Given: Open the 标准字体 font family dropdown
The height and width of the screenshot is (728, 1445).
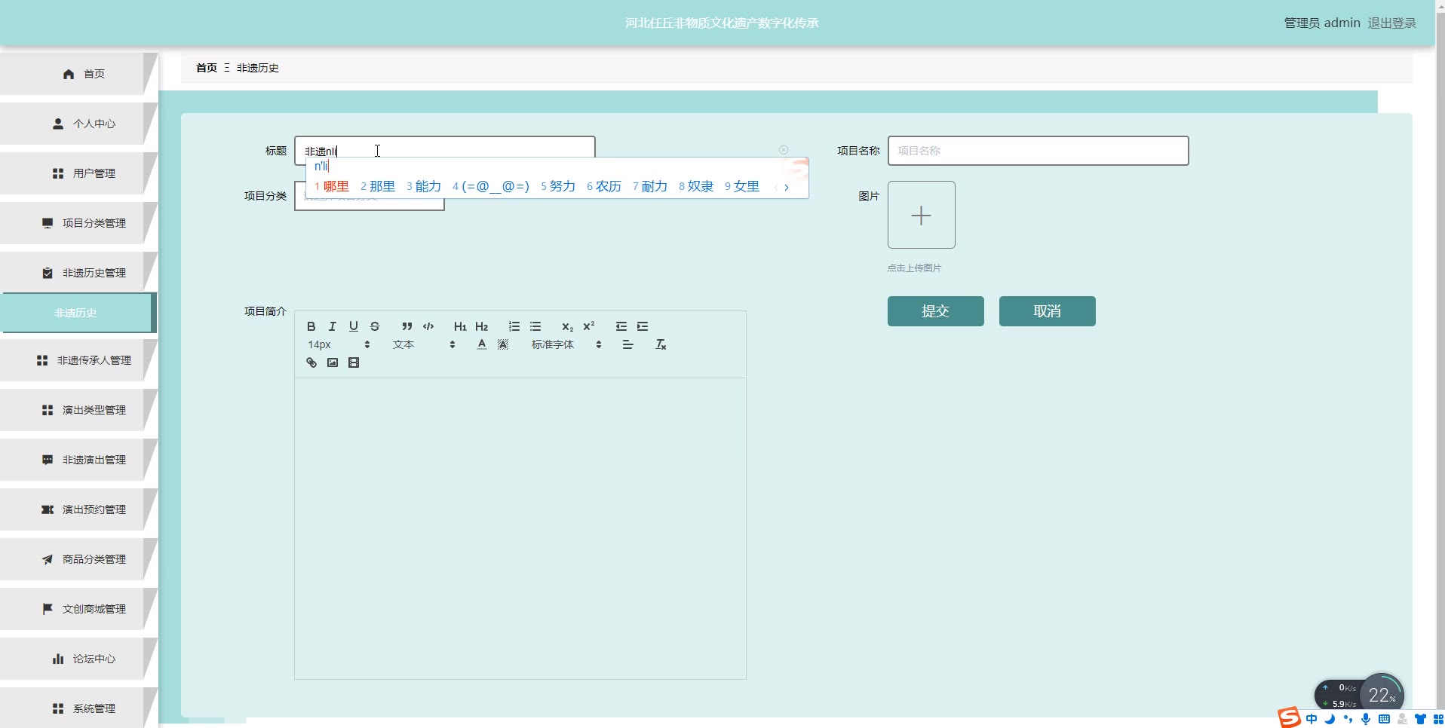Looking at the screenshot, I should click(x=566, y=344).
